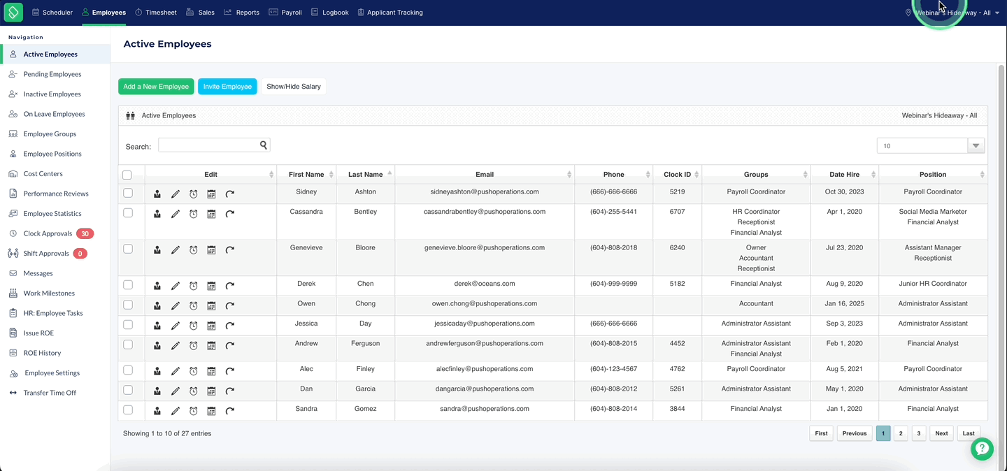Click the pencil edit icon for Andrew Ferguson
The image size is (1007, 471).
point(176,345)
